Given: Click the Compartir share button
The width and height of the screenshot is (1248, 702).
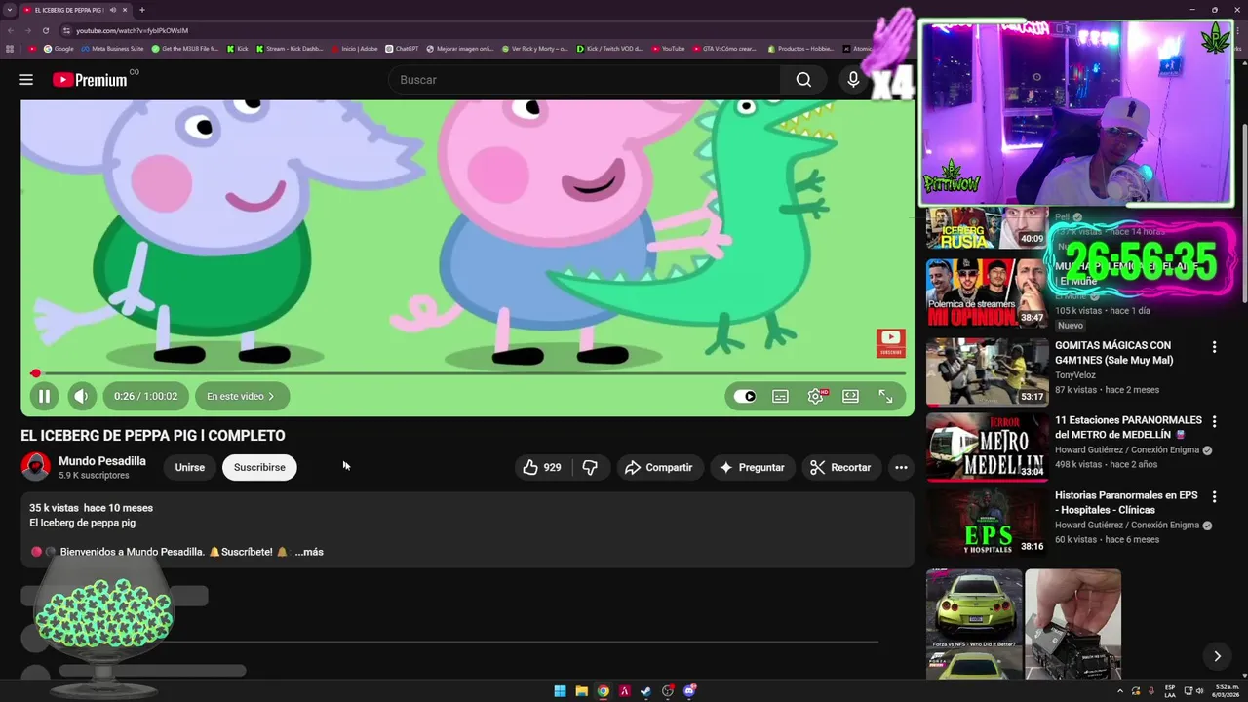Looking at the screenshot, I should 659,467.
